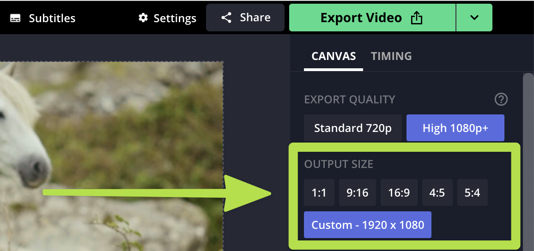Set output size to 16:9
The width and height of the screenshot is (534, 251).
click(x=399, y=192)
